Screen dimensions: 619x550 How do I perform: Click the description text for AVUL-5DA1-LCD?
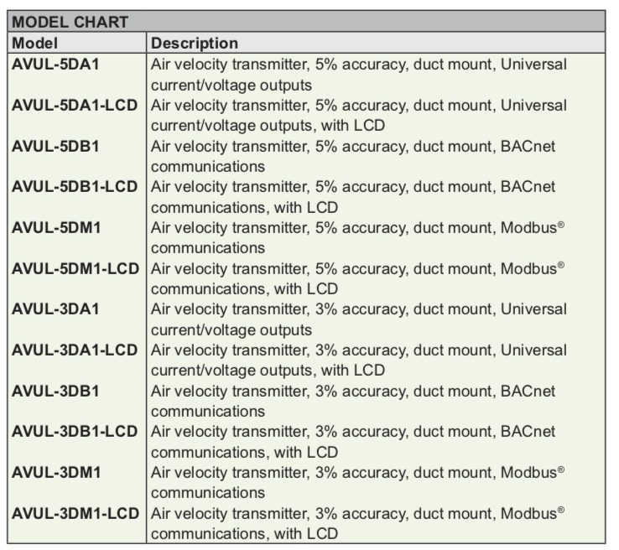[x=358, y=116]
